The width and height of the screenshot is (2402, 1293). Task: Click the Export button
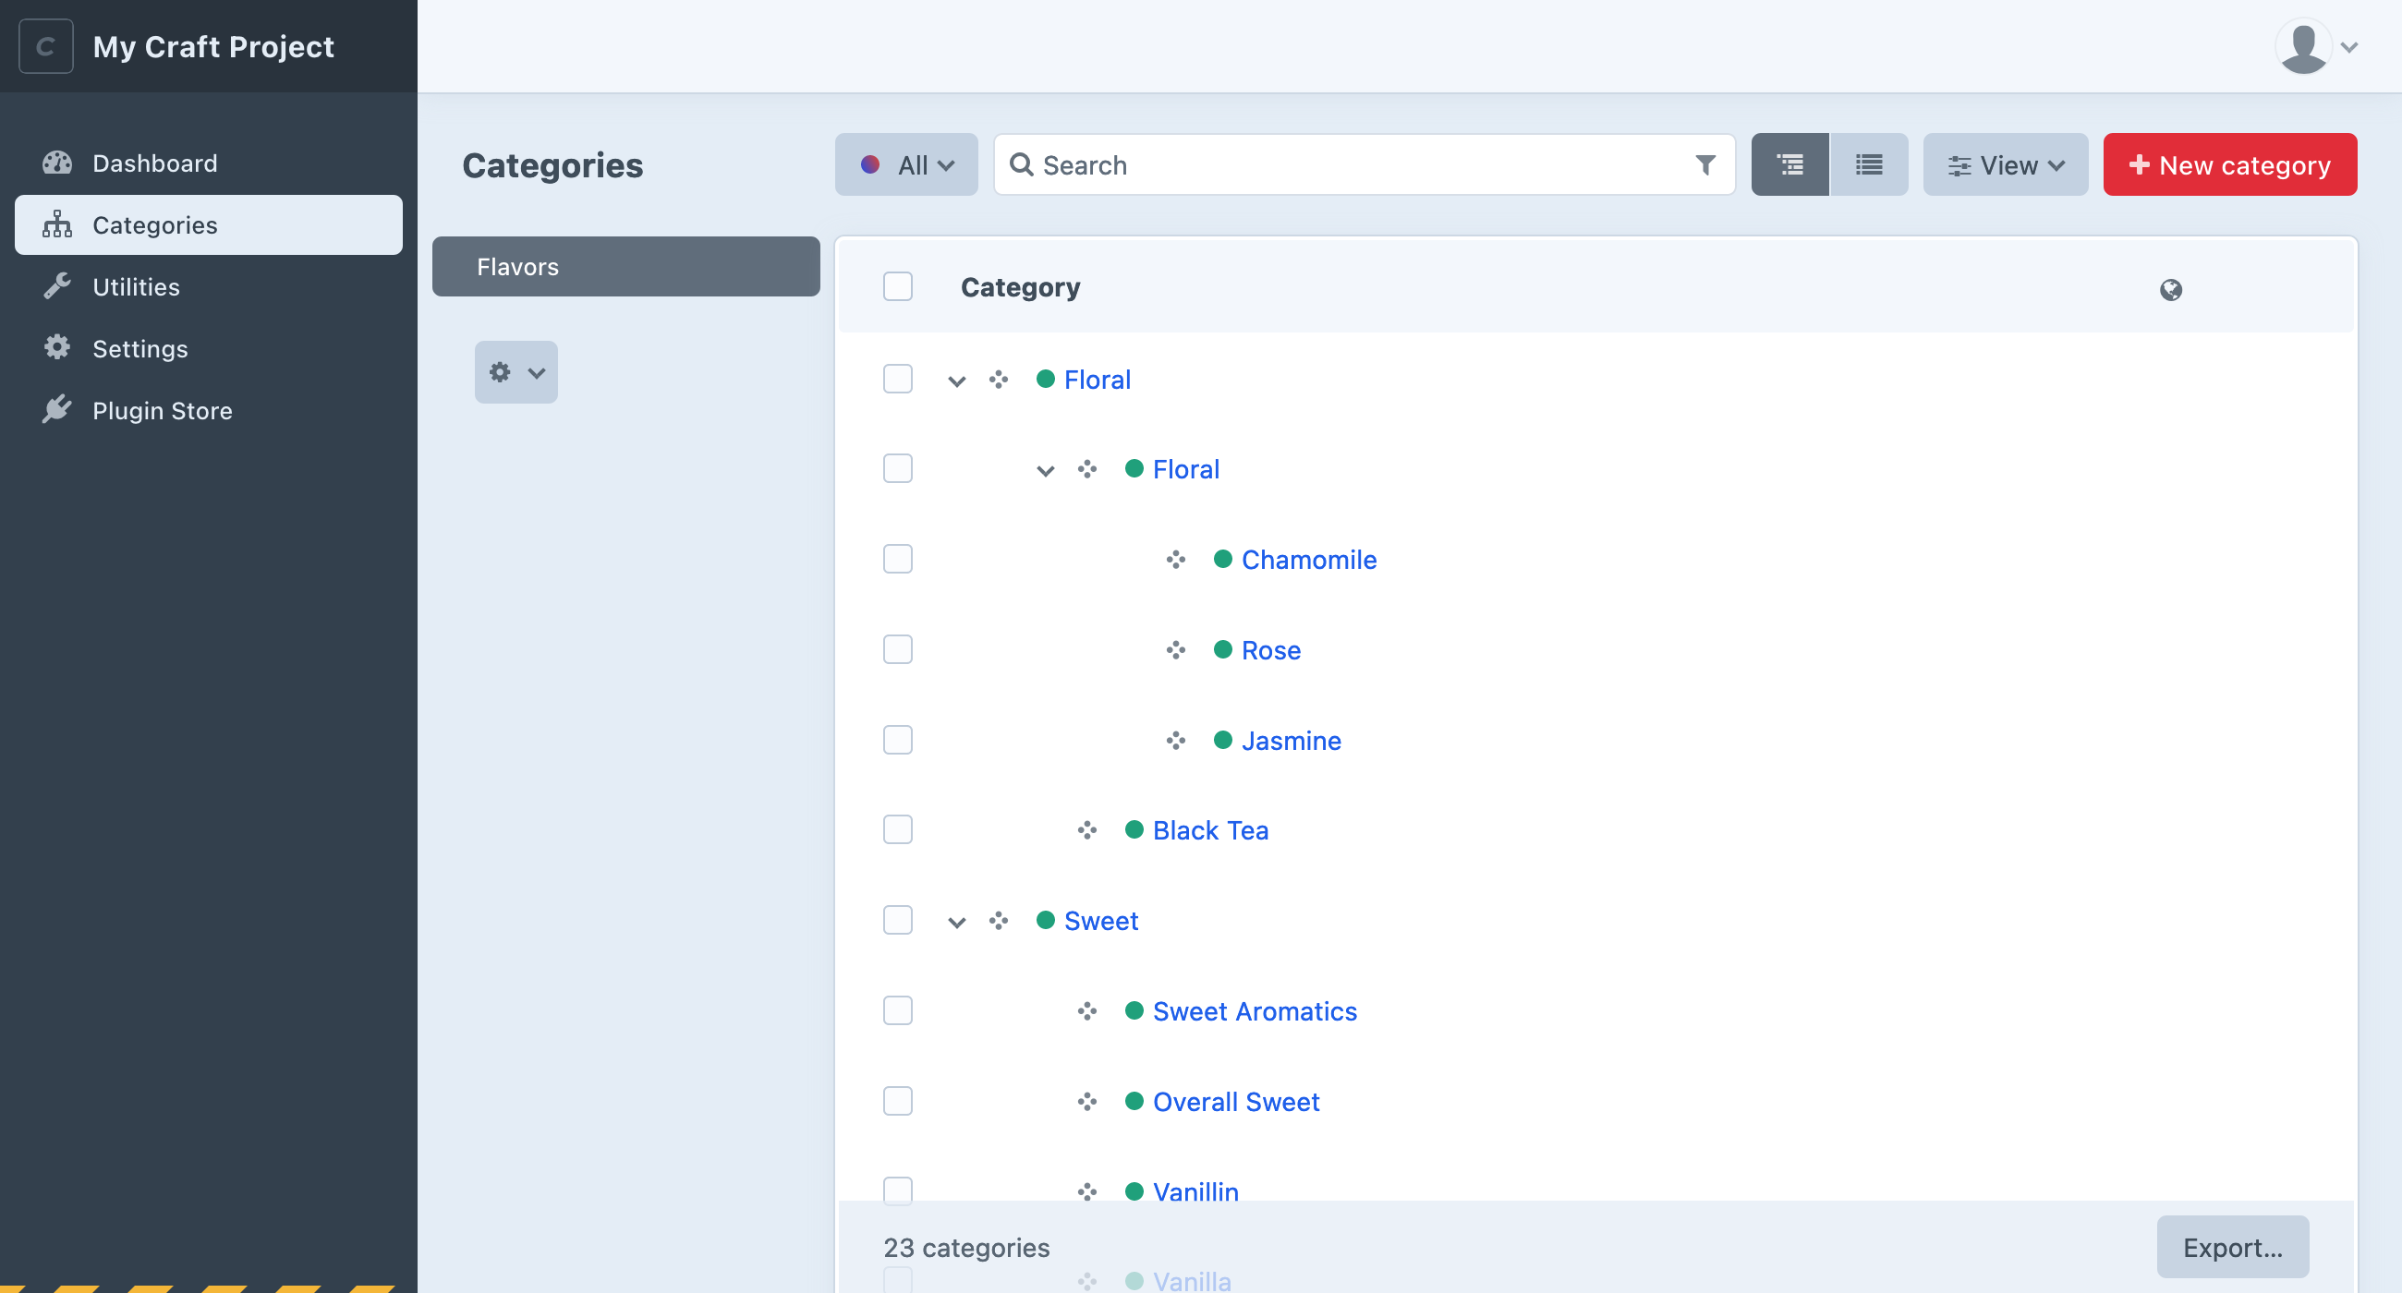click(x=2233, y=1247)
